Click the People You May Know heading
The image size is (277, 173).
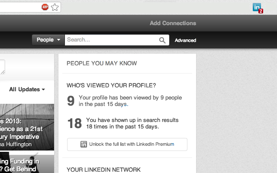102,64
